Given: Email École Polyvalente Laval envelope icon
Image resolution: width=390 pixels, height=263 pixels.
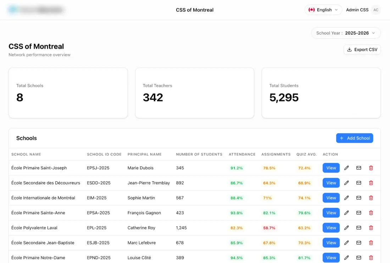Looking at the screenshot, I should click(x=359, y=228).
